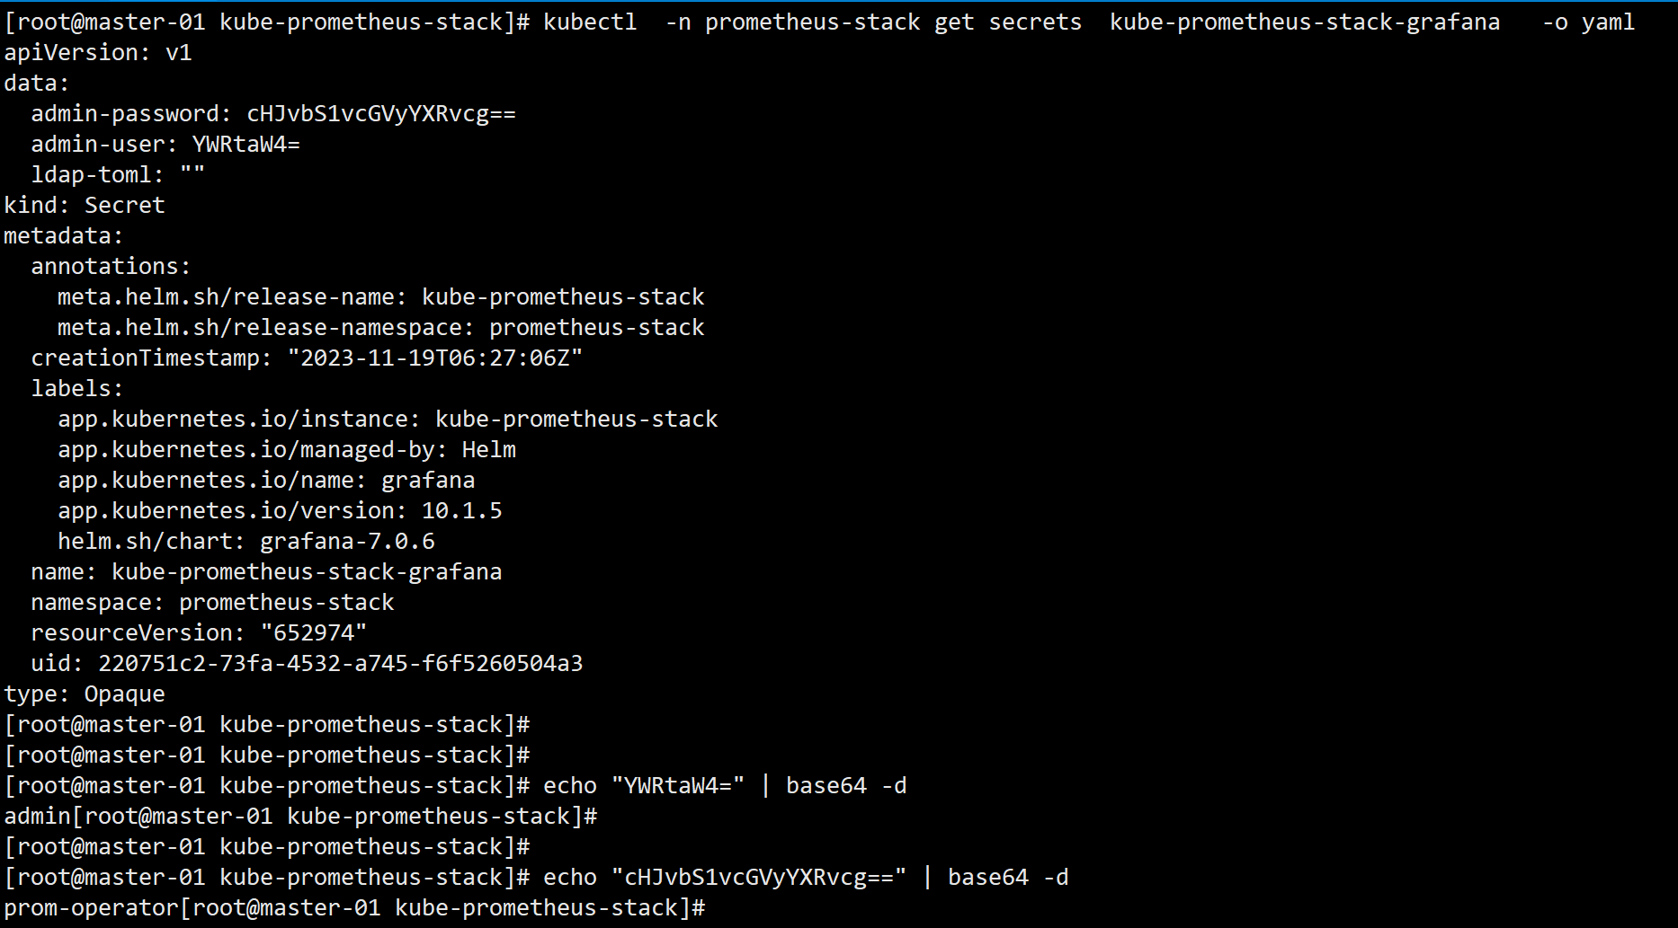This screenshot has height=928, width=1678.
Task: Click the admin-user value YWRtaW4= in YAML
Action: (x=245, y=145)
